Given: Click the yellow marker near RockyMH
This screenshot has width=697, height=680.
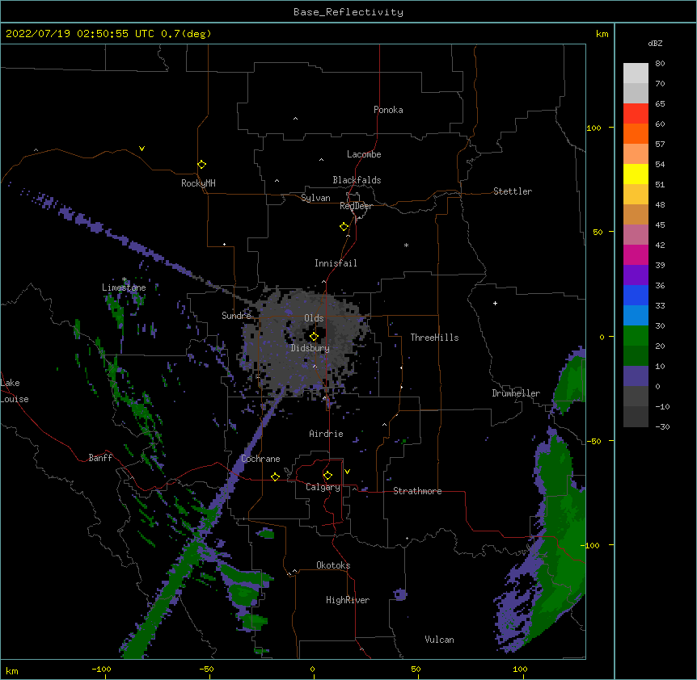Looking at the screenshot, I should 201,165.
